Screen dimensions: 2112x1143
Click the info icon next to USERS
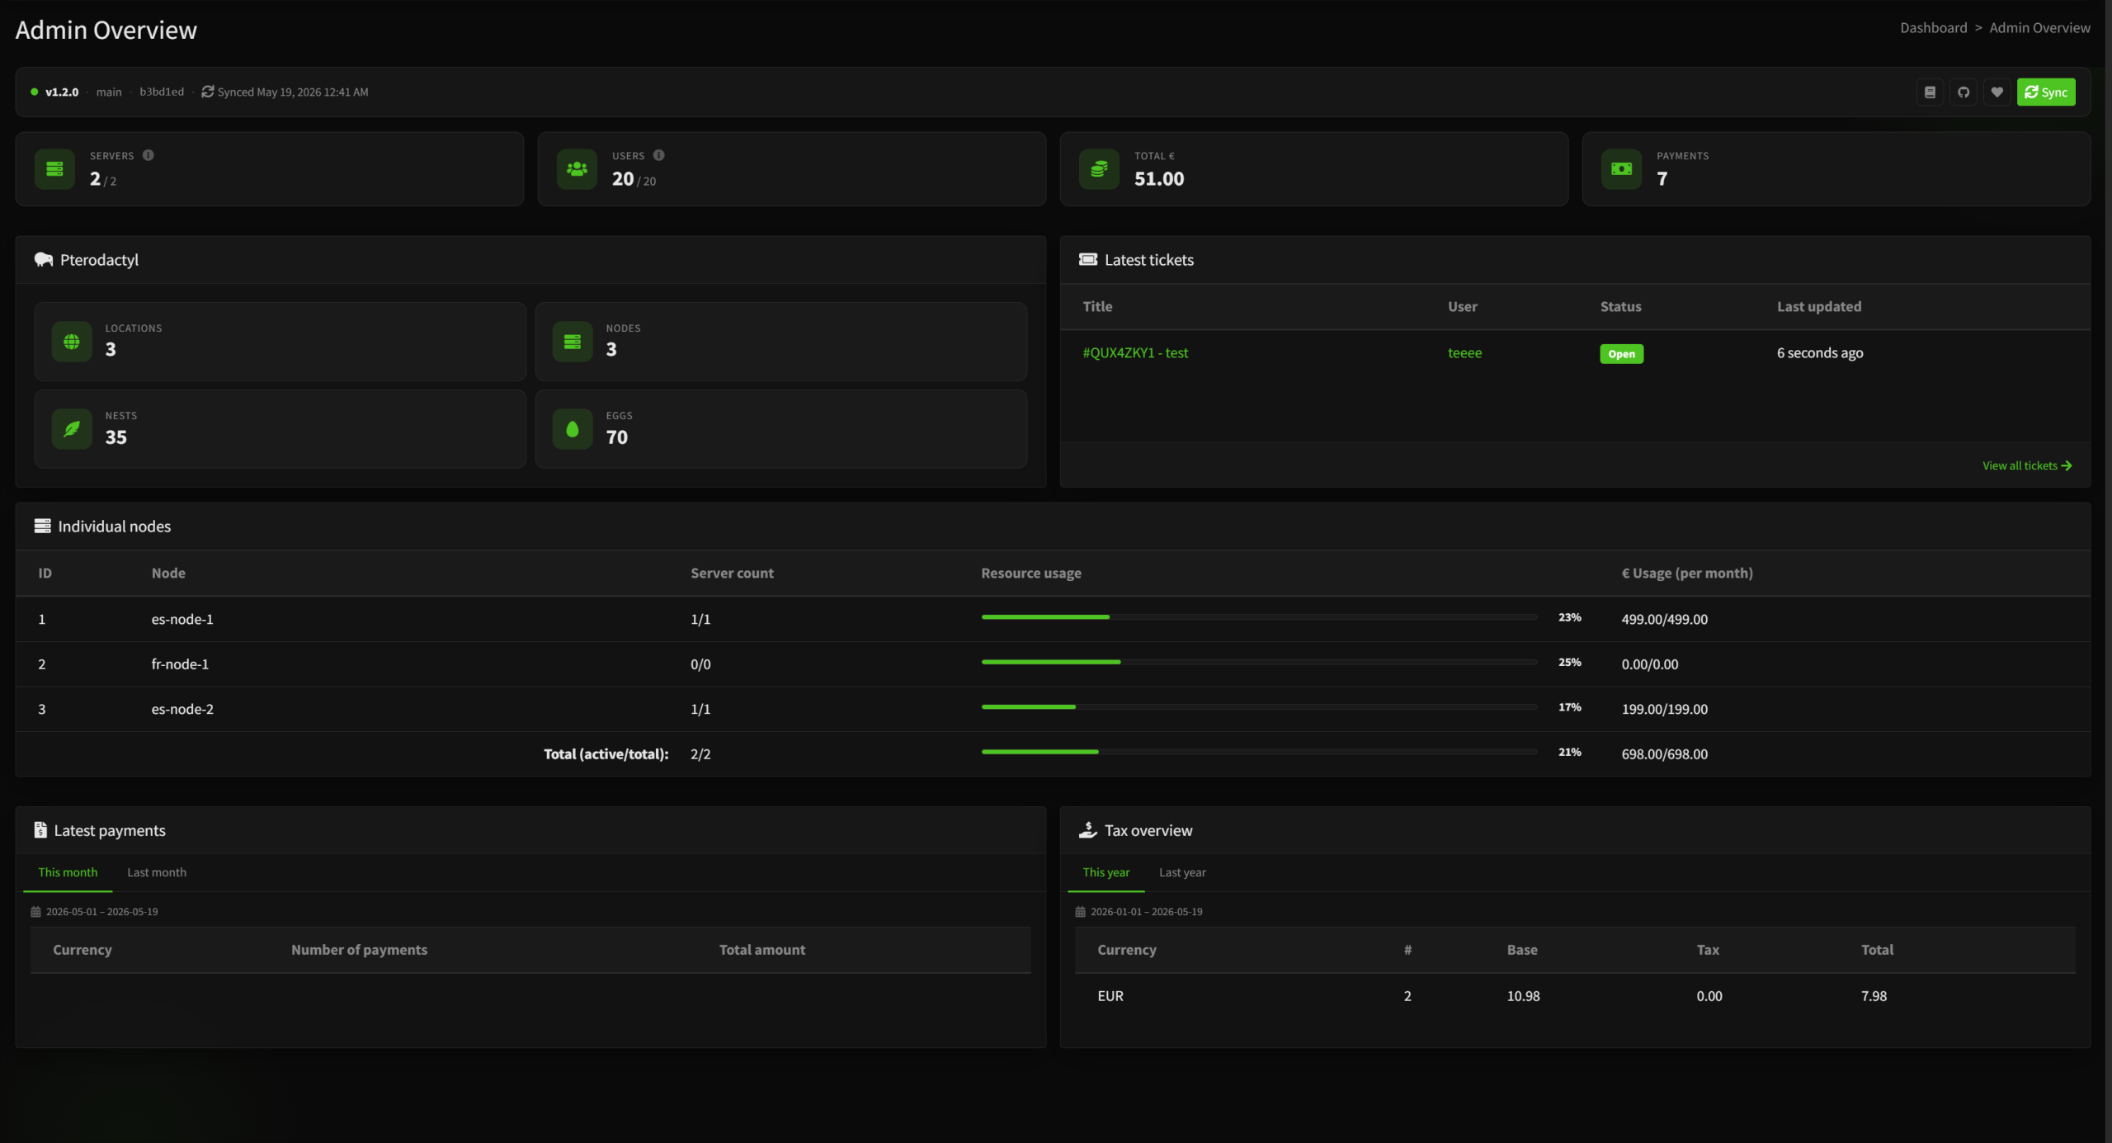658,155
